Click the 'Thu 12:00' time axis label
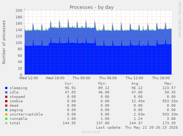183x136 pixels. click(x=134, y=78)
